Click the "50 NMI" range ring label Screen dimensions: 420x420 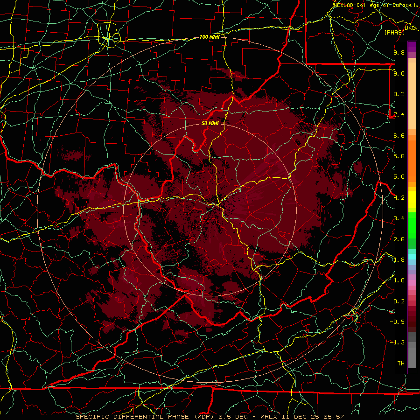210,123
